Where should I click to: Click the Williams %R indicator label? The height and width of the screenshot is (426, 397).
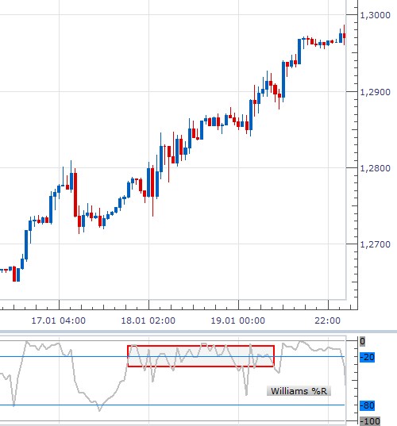(299, 391)
